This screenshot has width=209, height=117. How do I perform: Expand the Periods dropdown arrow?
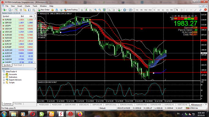[x=127, y=10]
